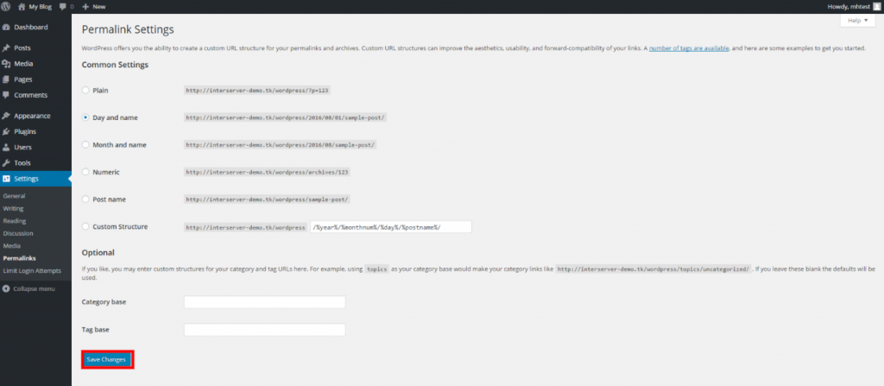
Task: Click the Dashboard gauge icon
Action: (6, 27)
